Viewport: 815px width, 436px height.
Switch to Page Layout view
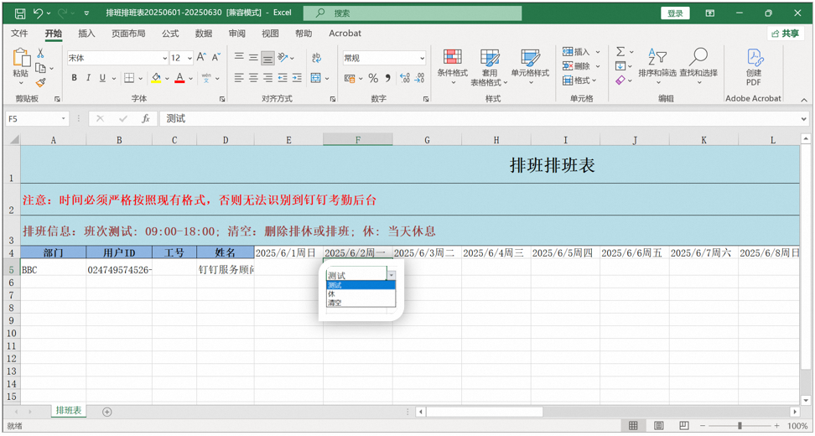[x=658, y=426]
